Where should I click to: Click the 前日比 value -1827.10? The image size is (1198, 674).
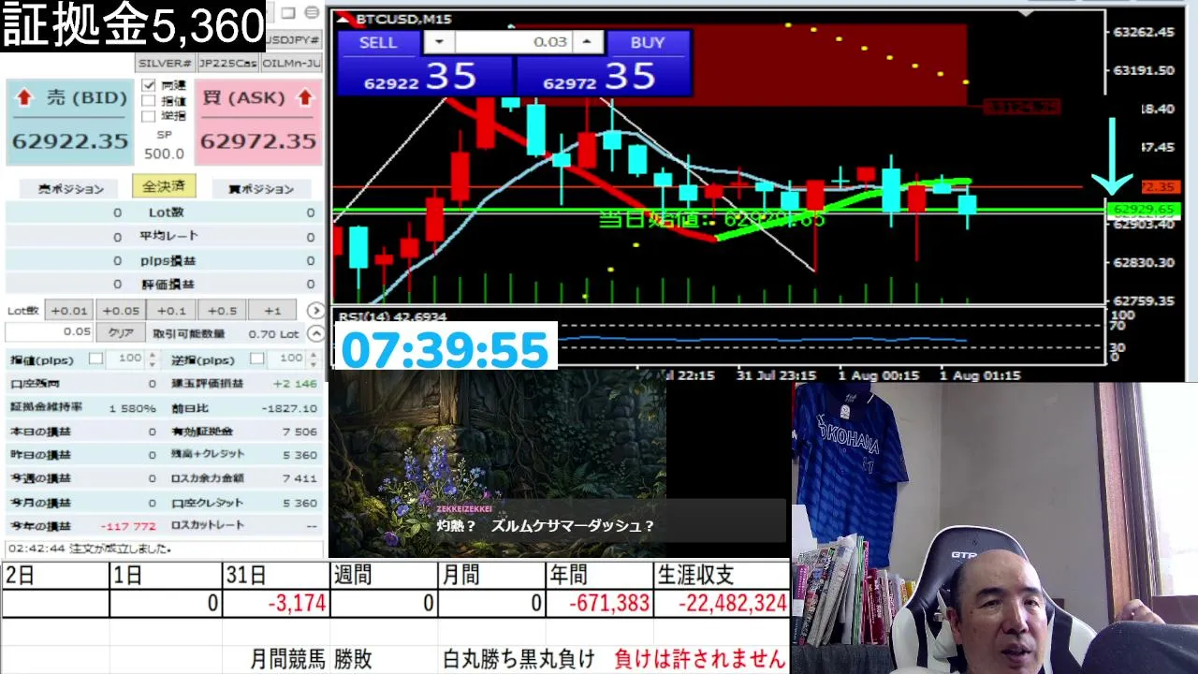pyautogui.click(x=290, y=408)
